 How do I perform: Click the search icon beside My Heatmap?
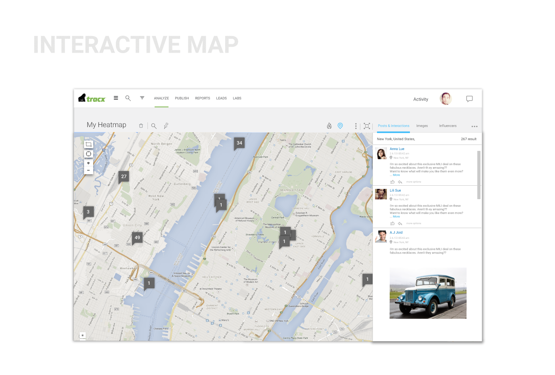[154, 126]
